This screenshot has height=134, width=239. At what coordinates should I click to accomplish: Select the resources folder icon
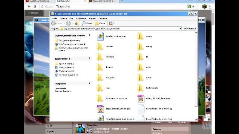pyautogui.click(x=100, y=78)
